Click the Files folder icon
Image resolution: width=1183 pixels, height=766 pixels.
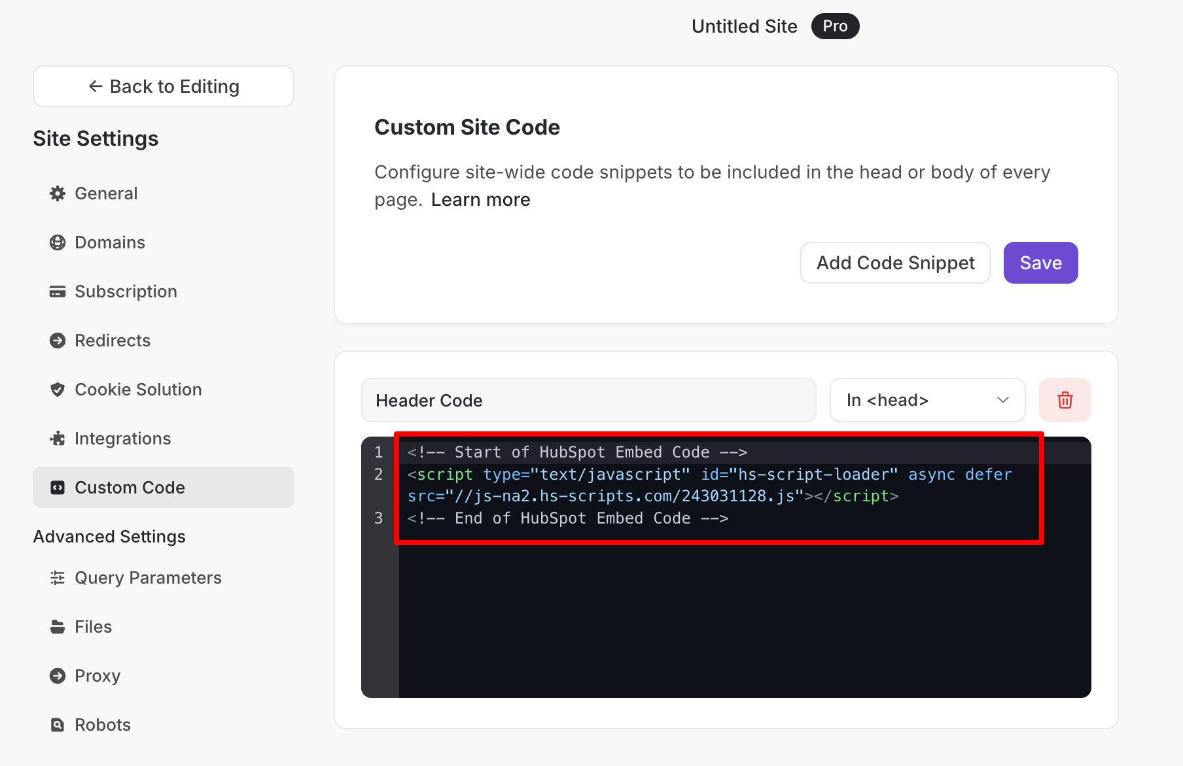pos(58,627)
